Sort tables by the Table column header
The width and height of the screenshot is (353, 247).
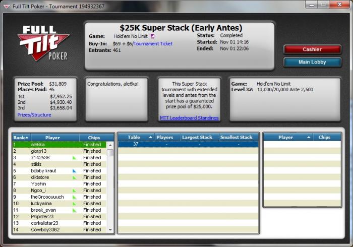[137, 137]
